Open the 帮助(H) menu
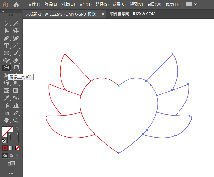Viewport: 214px width, 177px height. 172,4
